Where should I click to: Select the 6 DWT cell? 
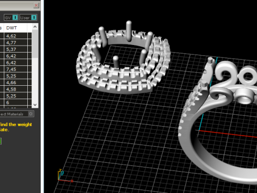16,102
